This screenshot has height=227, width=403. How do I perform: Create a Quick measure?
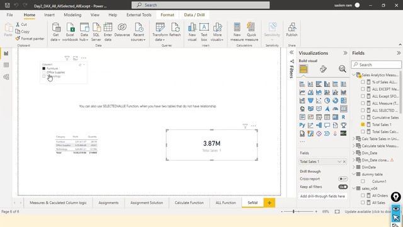(x=251, y=32)
